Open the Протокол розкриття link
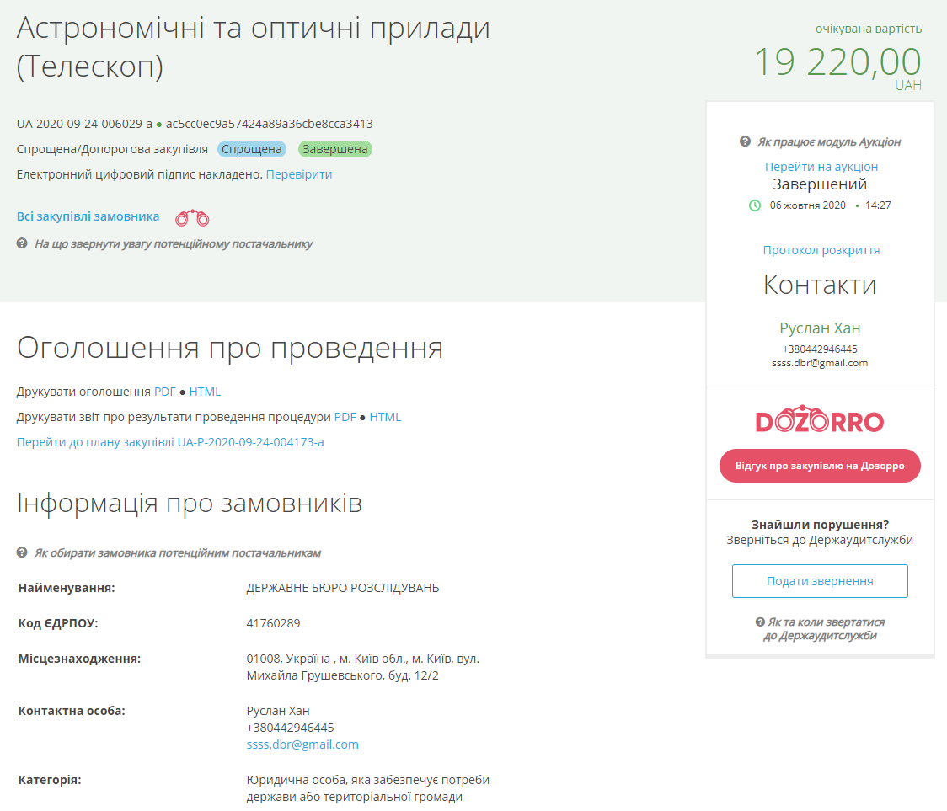Viewport: 947px width, 811px height. coord(820,249)
